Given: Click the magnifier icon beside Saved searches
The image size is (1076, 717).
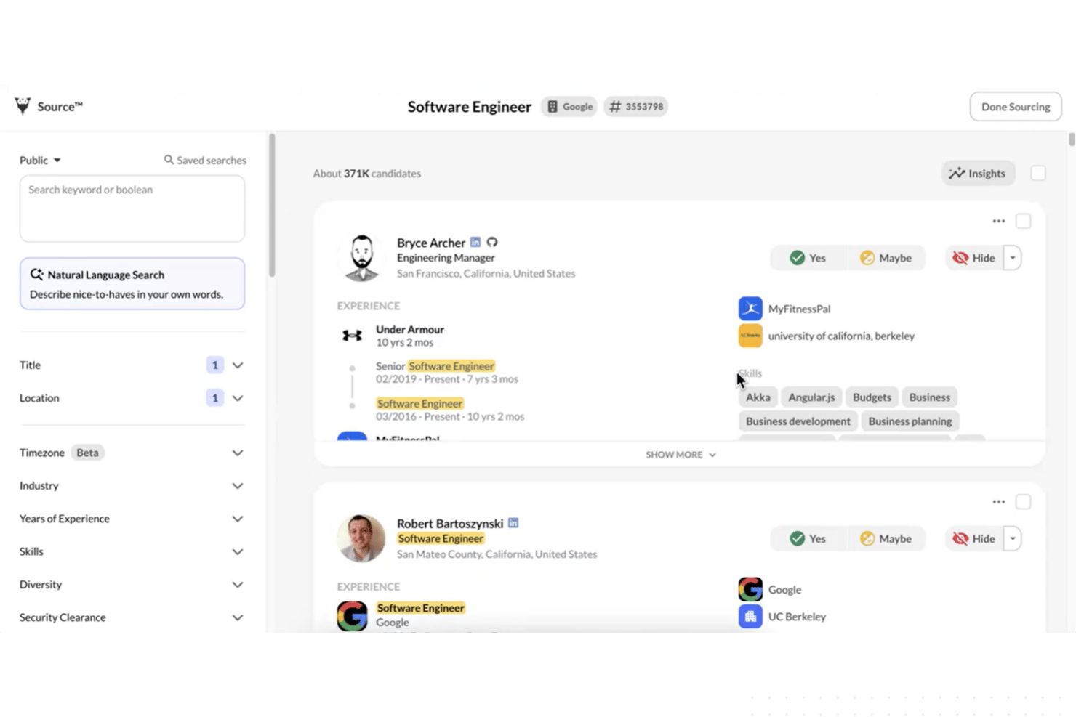Looking at the screenshot, I should [169, 160].
